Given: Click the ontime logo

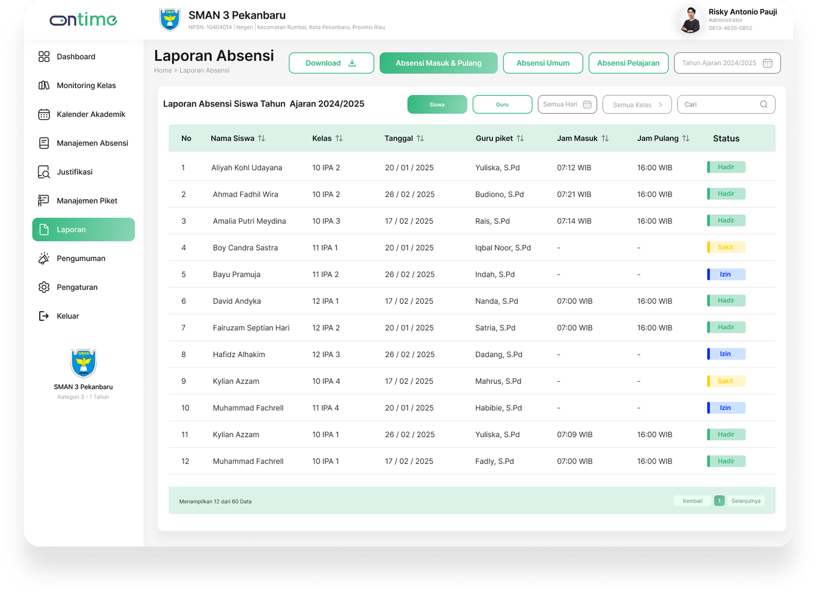Looking at the screenshot, I should tap(83, 19).
